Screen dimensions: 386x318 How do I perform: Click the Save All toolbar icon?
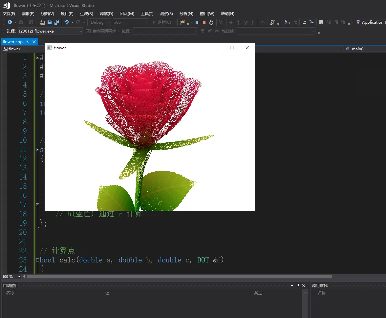(56, 22)
